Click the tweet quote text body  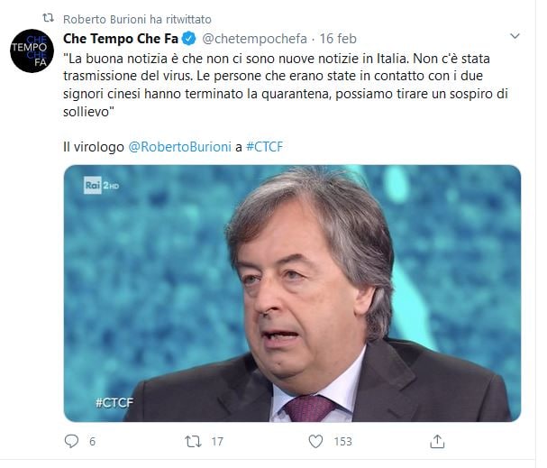click(x=286, y=85)
